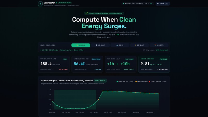Select the DE-TENNET power grid tab
The width and height of the screenshot is (208, 117).
pyautogui.click(x=139, y=45)
